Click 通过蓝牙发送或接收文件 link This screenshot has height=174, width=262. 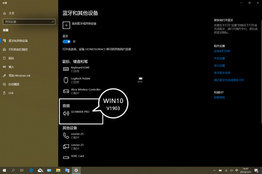229,80
